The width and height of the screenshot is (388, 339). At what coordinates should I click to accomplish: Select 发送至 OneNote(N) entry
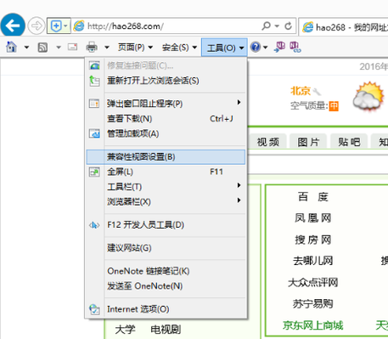tap(166, 286)
